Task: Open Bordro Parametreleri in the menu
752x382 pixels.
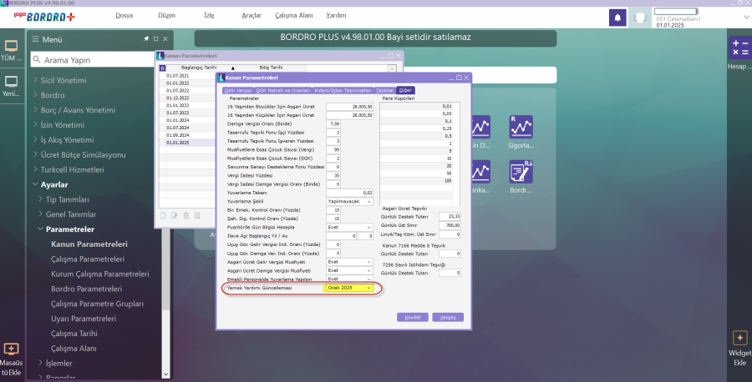Action: 86,289
